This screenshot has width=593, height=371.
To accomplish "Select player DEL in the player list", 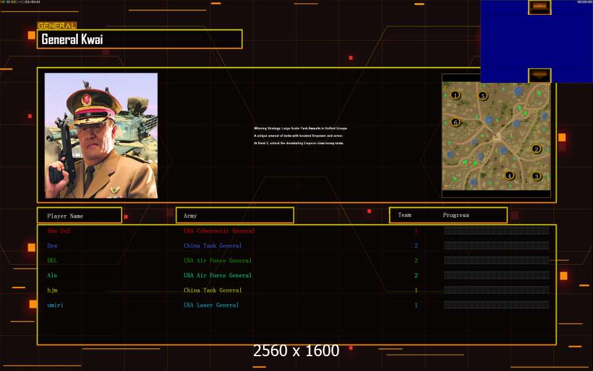I will 53,261.
